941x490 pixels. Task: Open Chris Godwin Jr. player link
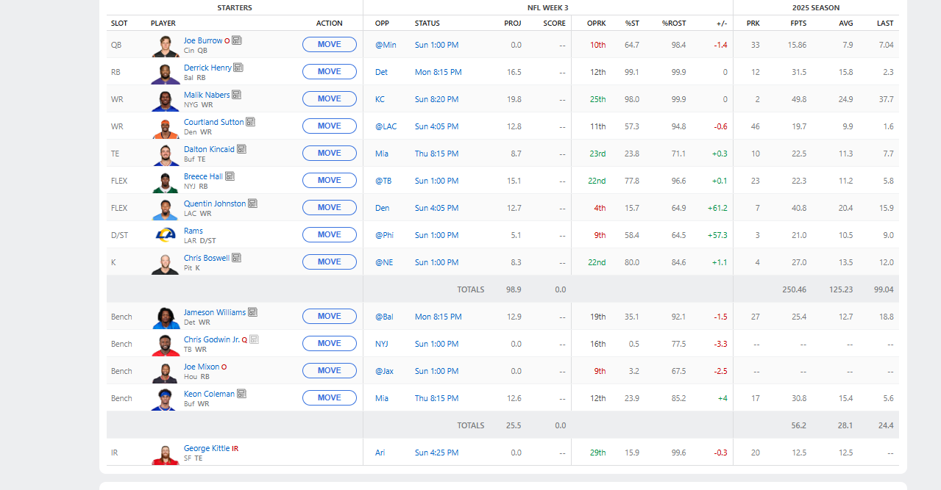pos(212,339)
